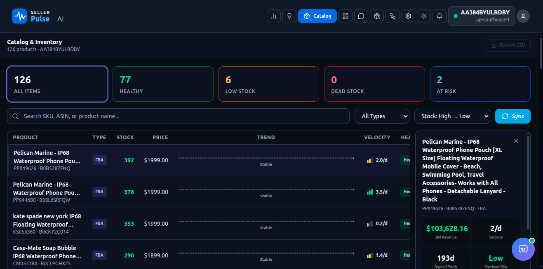
Task: Select the Case-Mate Soap Bubble product row
Action: coord(209,255)
